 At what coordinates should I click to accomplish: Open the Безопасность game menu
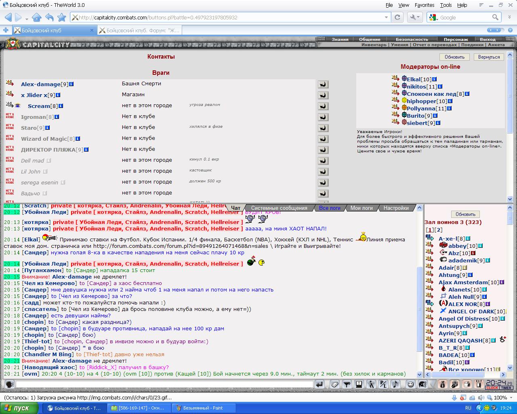pyautogui.click(x=412, y=39)
